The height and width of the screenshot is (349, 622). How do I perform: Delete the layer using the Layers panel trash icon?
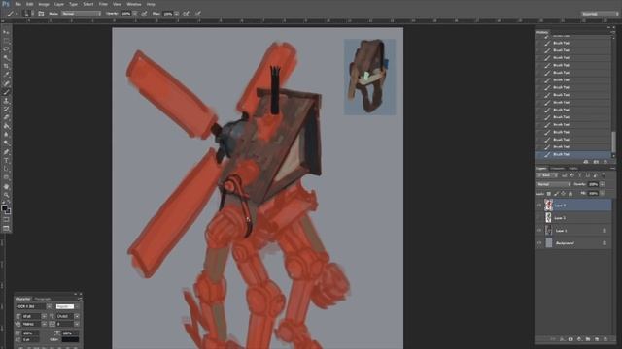point(605,339)
